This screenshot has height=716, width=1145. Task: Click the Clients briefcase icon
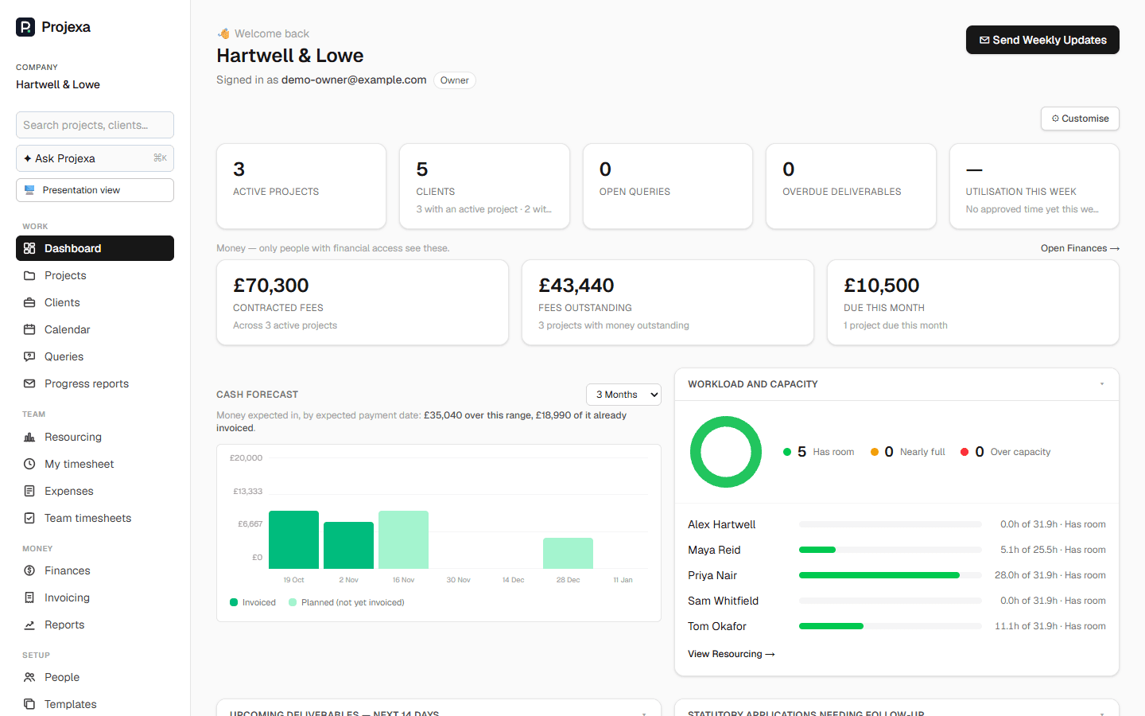pos(29,302)
